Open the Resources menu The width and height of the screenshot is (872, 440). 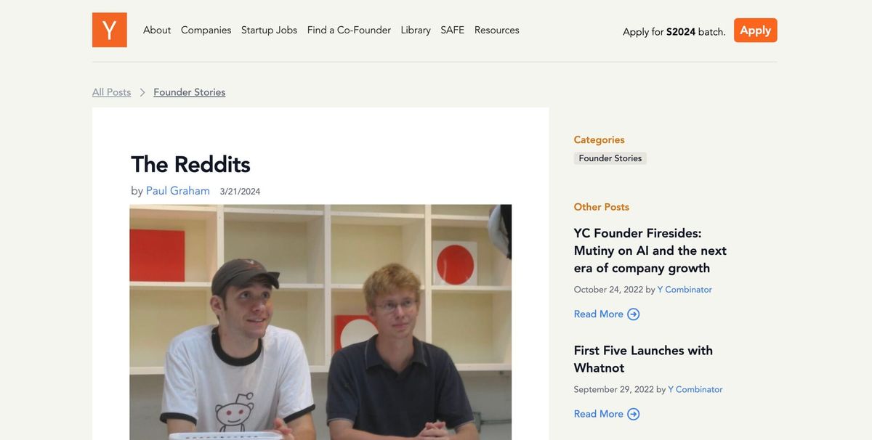point(496,30)
